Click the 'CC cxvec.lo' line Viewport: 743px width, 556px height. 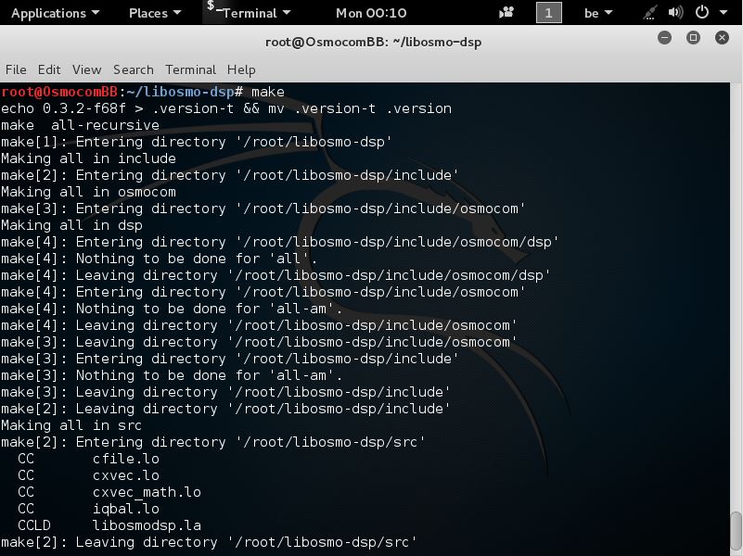click(89, 475)
